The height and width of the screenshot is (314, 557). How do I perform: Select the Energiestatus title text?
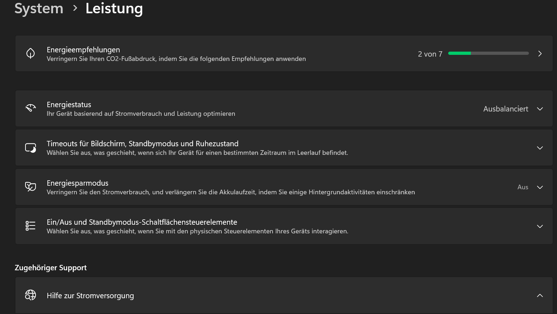69,105
